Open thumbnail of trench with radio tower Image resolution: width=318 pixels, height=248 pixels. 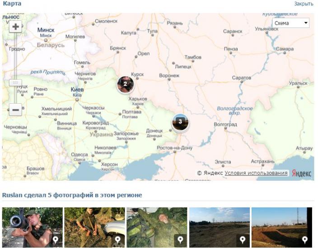282,227
